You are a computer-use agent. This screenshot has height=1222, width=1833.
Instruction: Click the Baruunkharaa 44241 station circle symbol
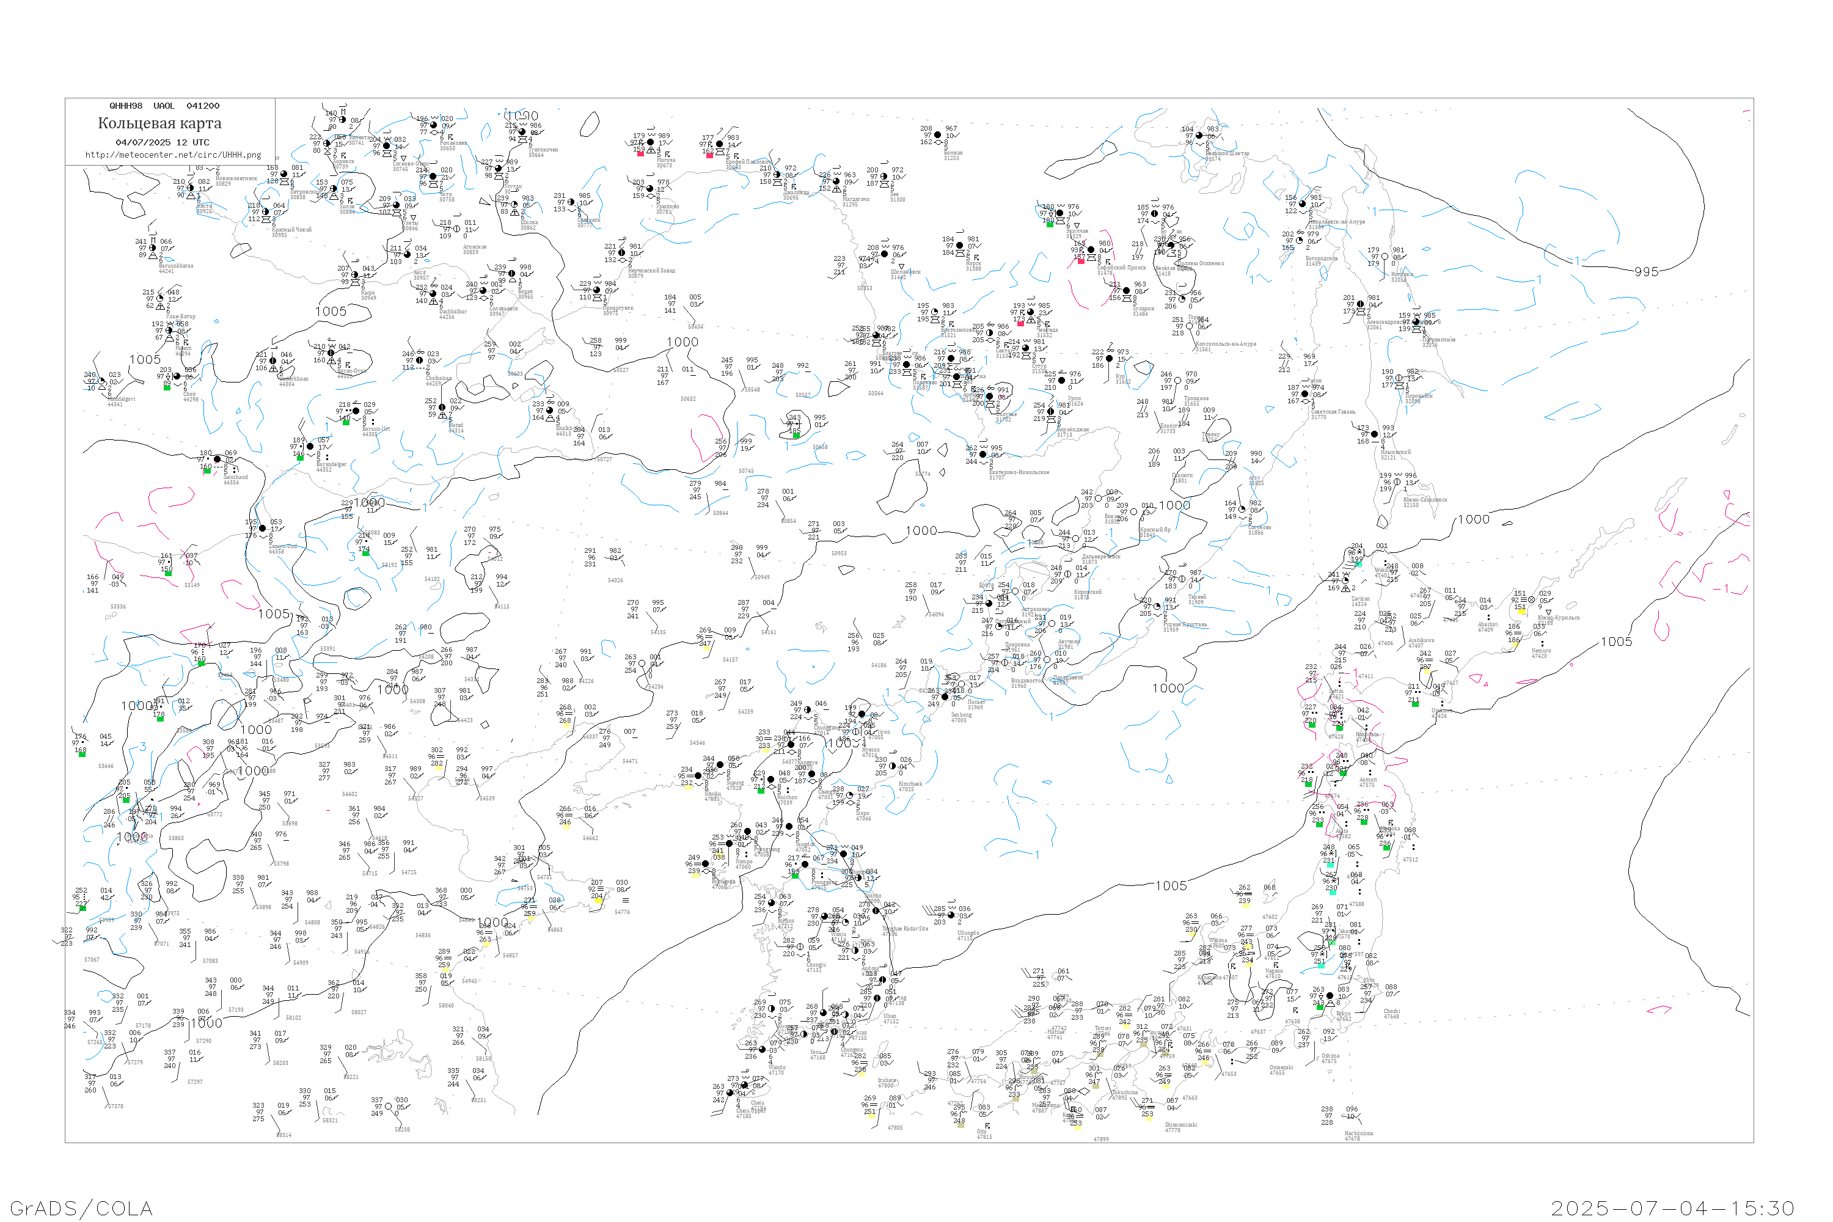tap(153, 248)
